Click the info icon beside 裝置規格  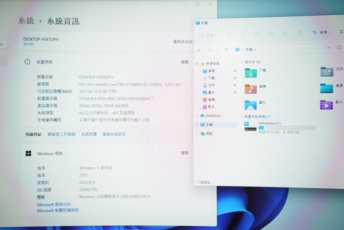click(x=27, y=62)
